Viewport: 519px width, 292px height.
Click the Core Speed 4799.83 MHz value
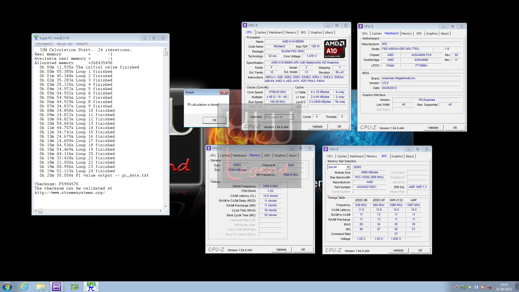tap(277, 92)
